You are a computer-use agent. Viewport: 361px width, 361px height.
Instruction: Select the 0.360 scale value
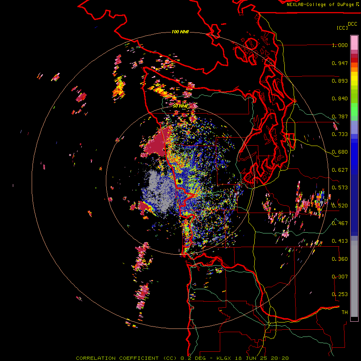pos(340,259)
